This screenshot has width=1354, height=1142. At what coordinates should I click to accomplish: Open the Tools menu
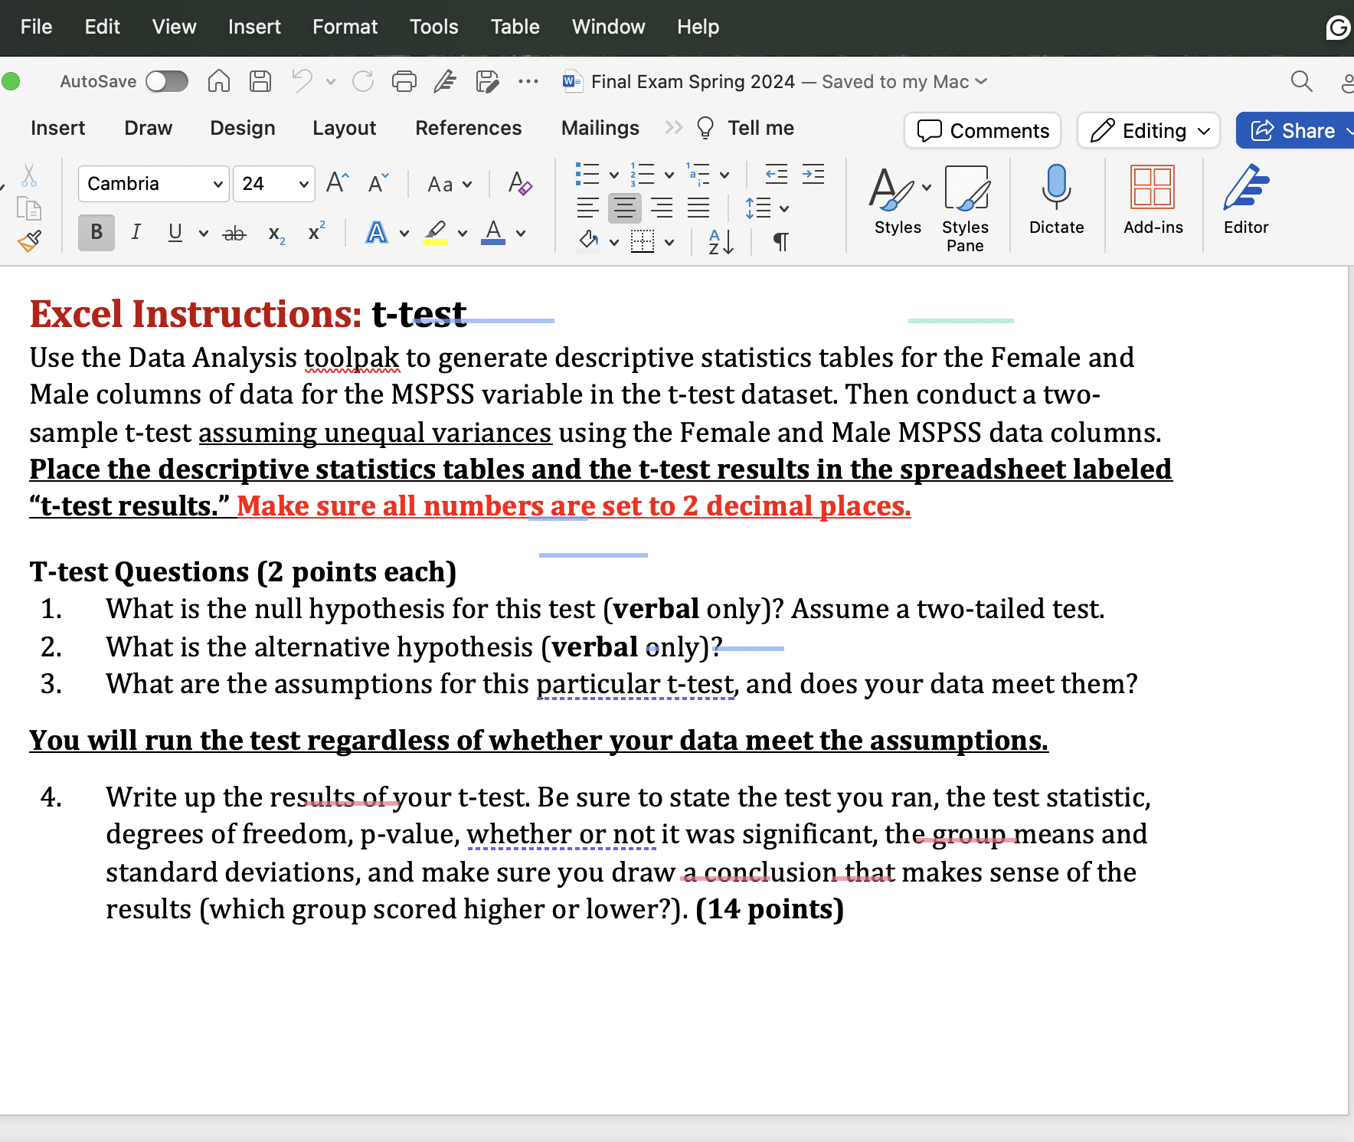pyautogui.click(x=433, y=27)
